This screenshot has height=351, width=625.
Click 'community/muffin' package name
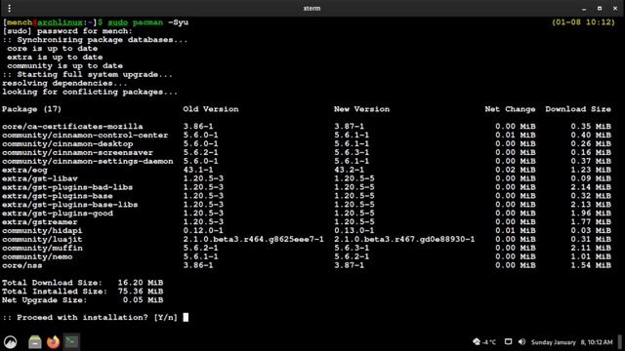tap(42, 249)
